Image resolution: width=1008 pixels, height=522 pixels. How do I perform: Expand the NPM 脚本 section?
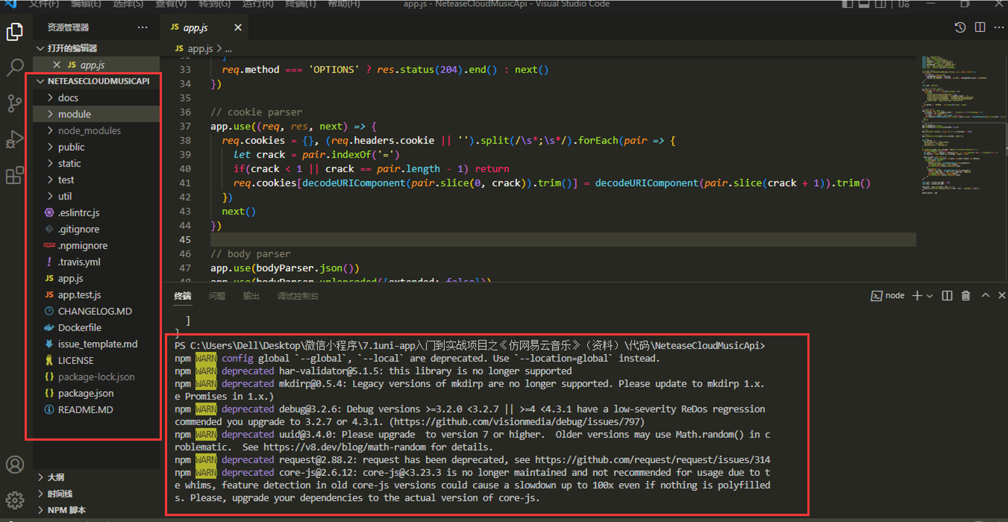[97, 510]
